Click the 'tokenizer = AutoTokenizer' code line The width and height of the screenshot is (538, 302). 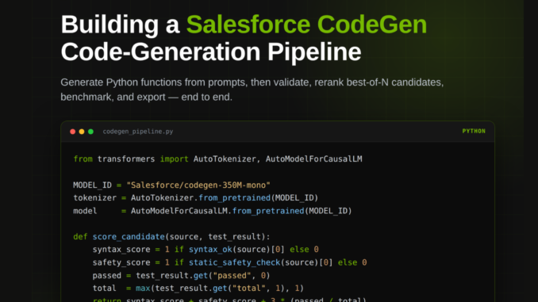coord(195,198)
